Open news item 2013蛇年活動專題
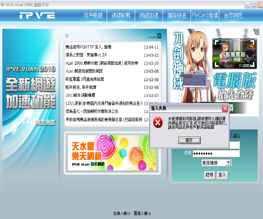263x219 pixels. (x=80, y=95)
